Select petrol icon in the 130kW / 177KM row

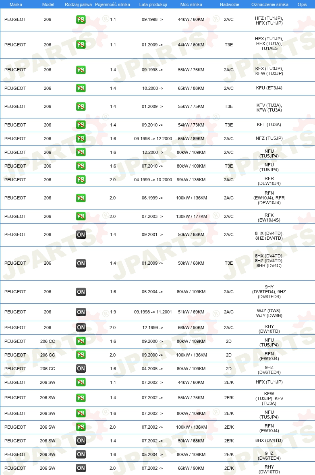(x=81, y=216)
